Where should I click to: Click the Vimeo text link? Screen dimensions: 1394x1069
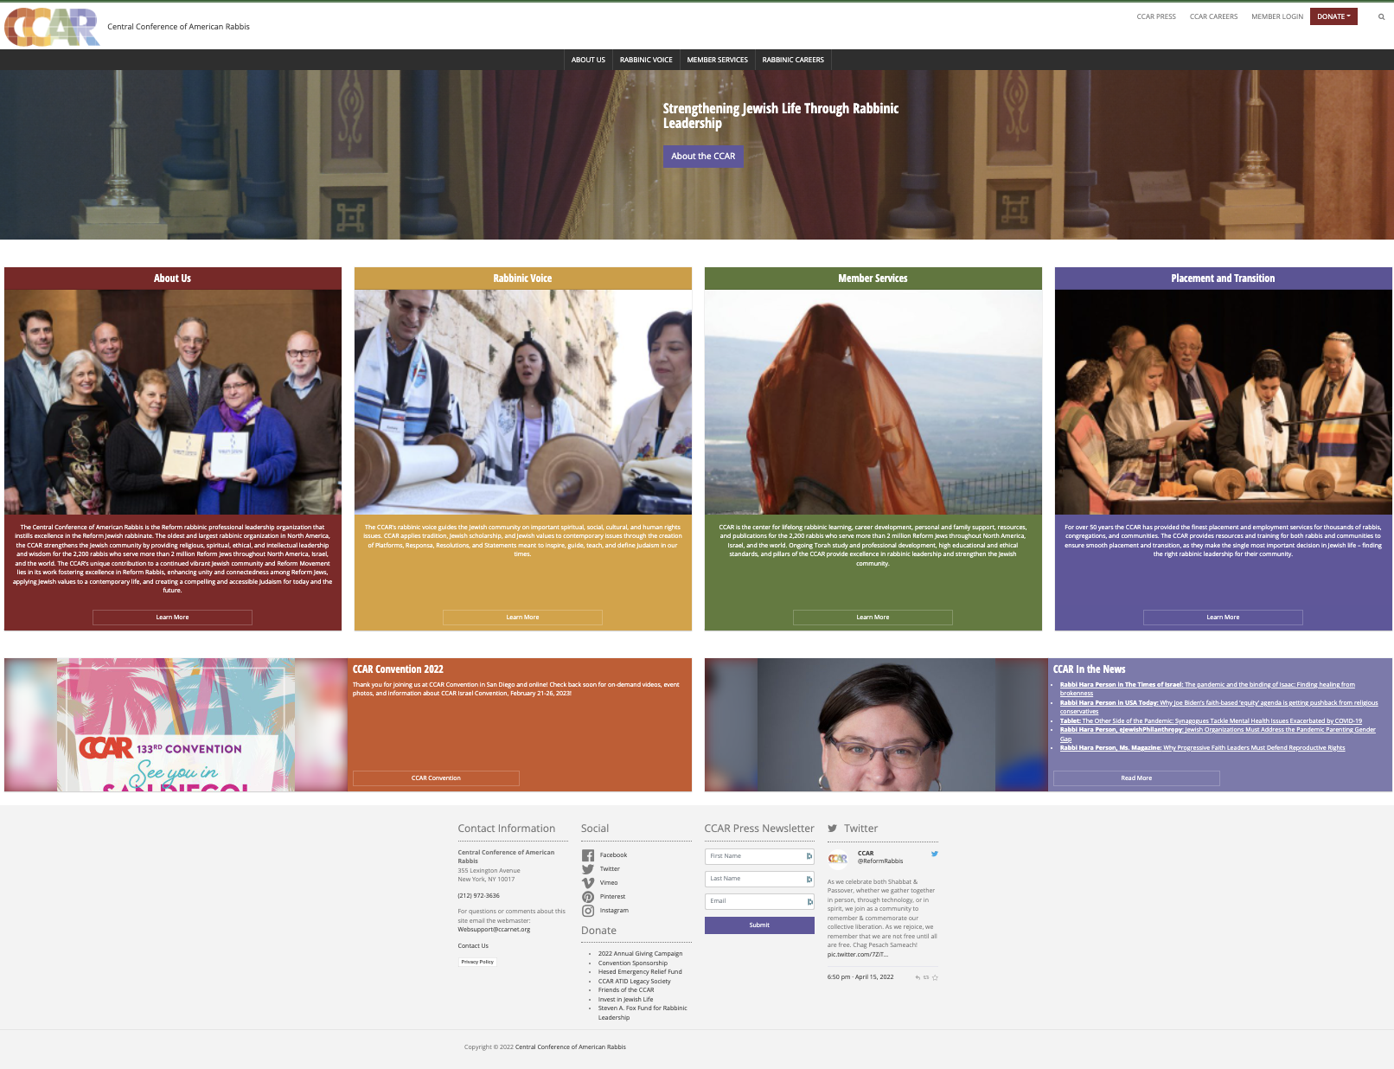pos(609,883)
